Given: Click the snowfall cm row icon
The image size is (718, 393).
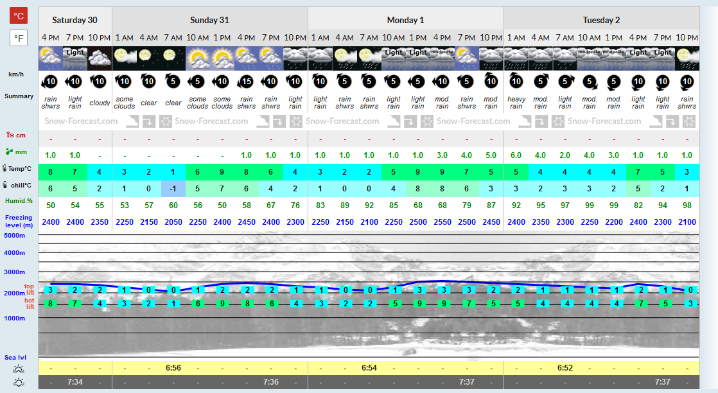Looking at the screenshot, I should point(10,135).
